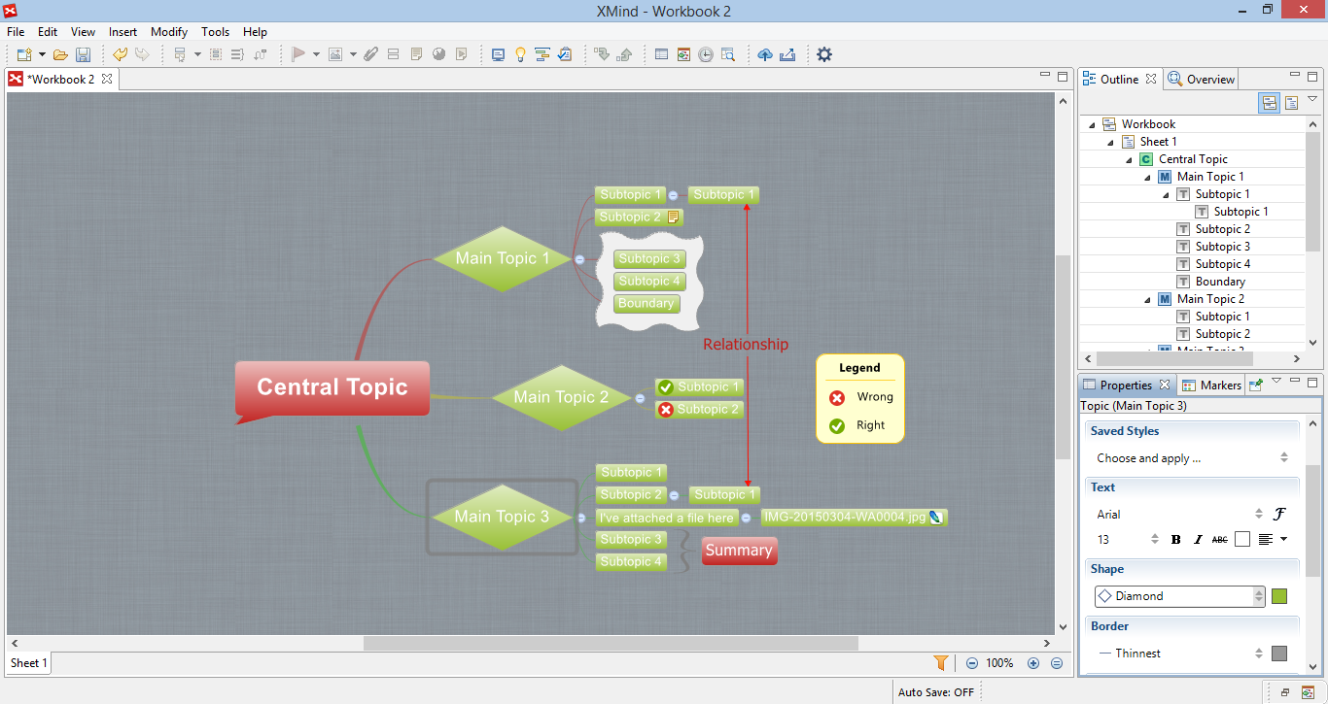Toggle the pin icon beside the Markers tab
The height and width of the screenshot is (704, 1328).
click(x=1256, y=385)
